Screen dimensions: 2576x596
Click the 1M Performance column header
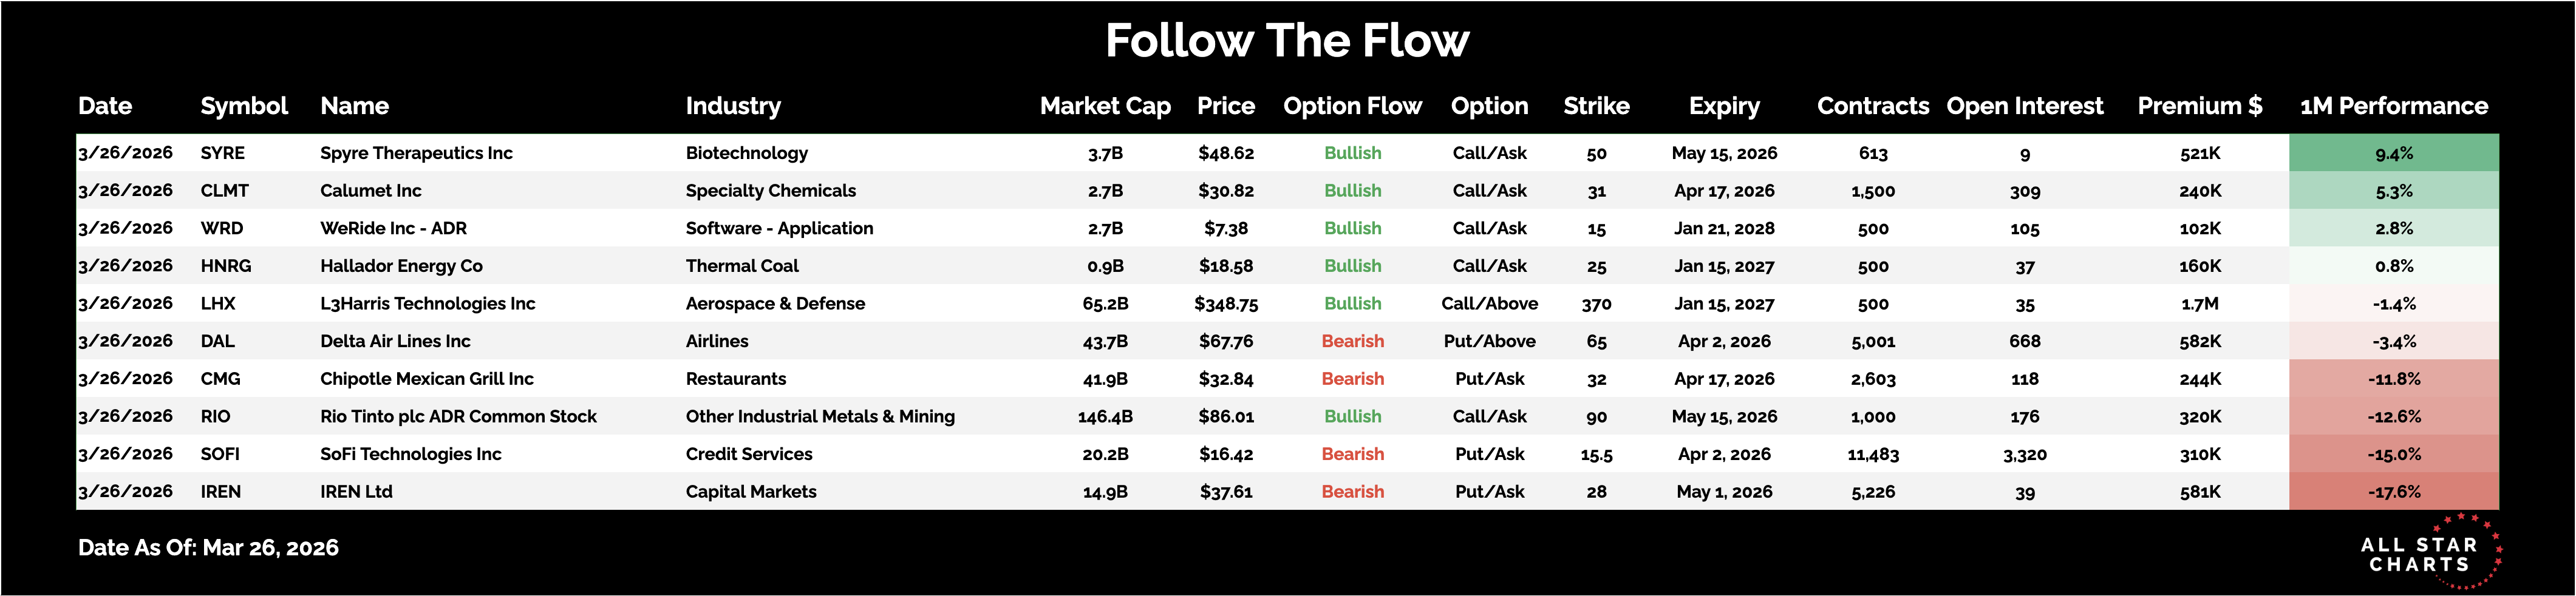click(2393, 106)
